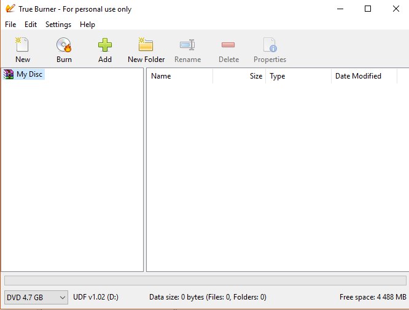Minimize the True Burner window

pos(340,9)
